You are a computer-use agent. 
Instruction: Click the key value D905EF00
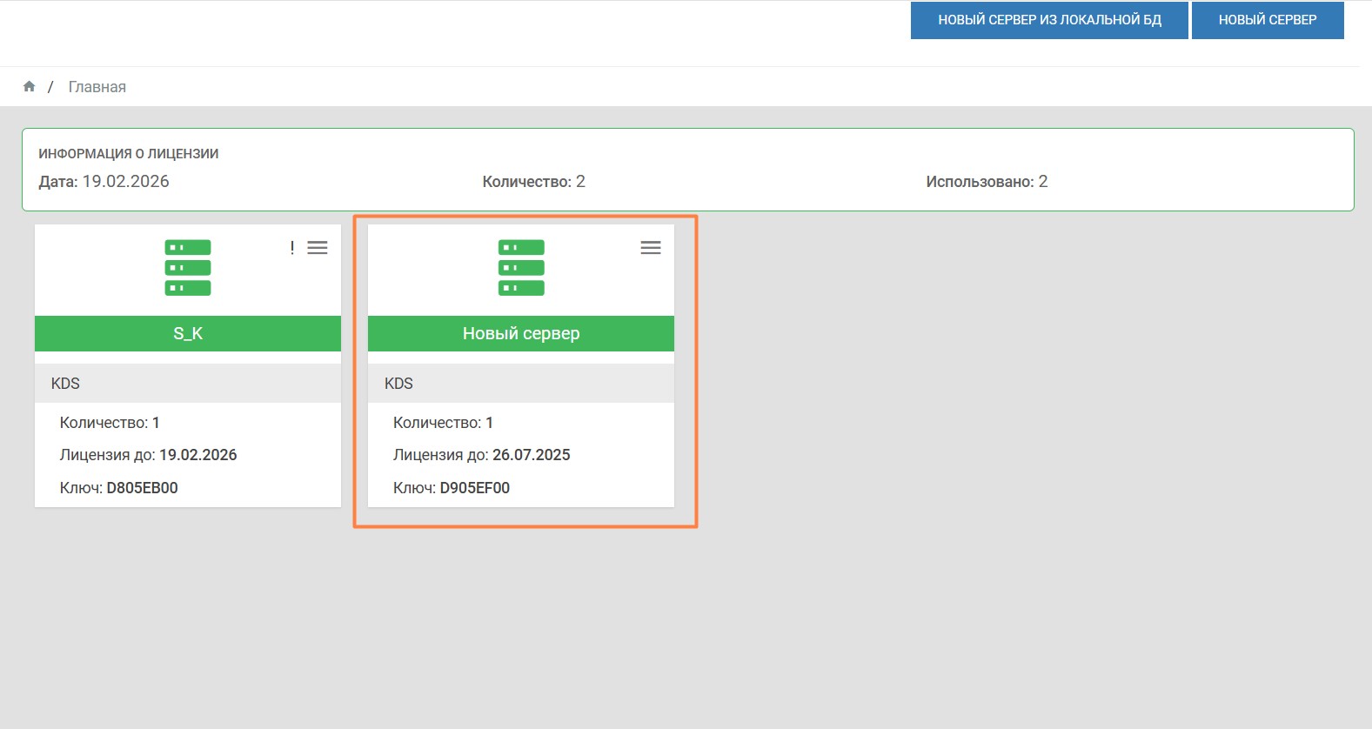pos(475,488)
